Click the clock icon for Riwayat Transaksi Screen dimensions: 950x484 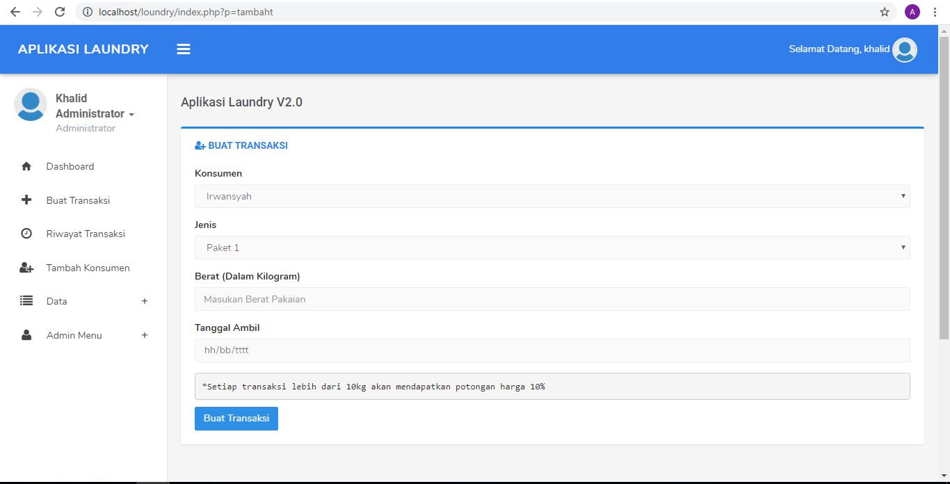coord(26,234)
